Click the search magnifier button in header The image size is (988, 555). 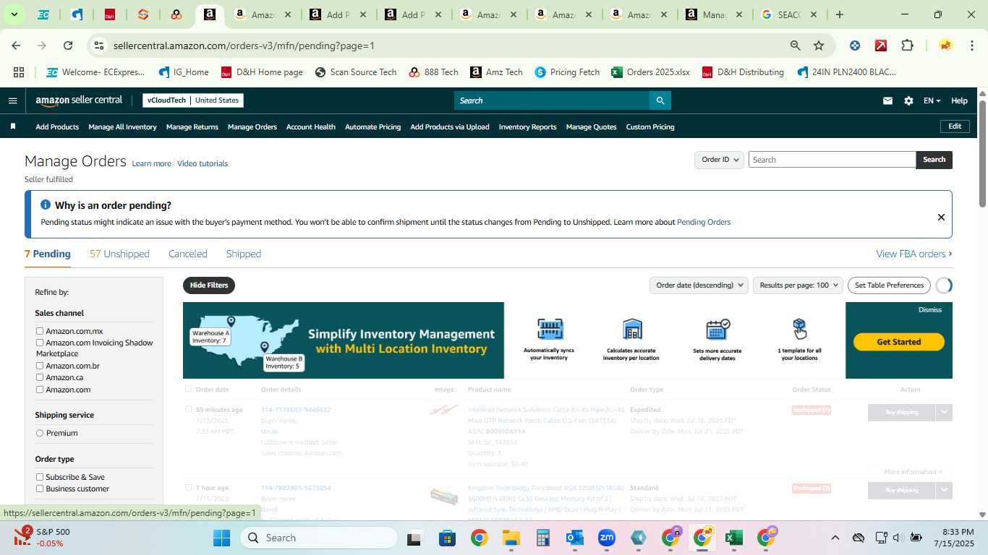coord(660,100)
